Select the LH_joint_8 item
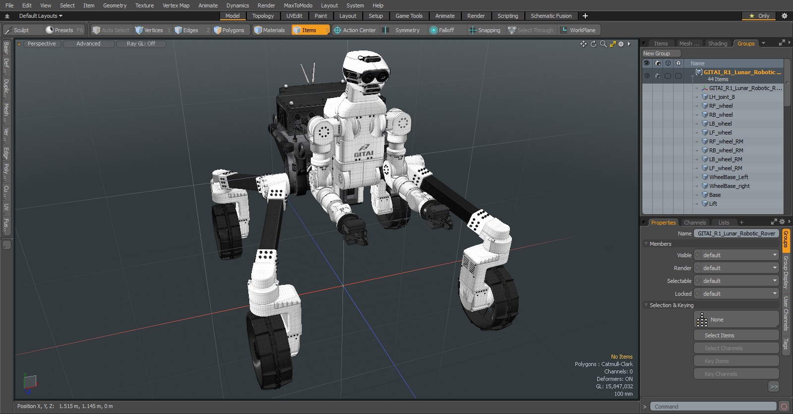The image size is (793, 414). (722, 97)
